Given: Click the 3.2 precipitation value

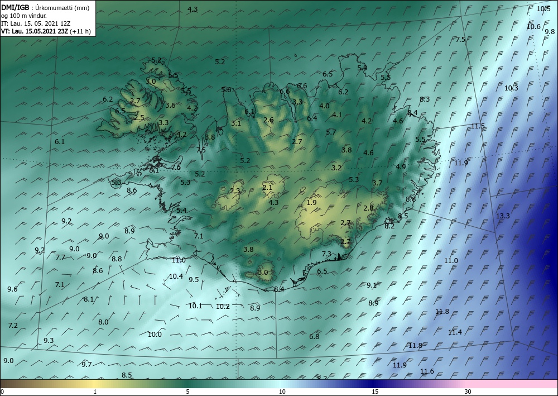Looking at the screenshot, I should [336, 168].
